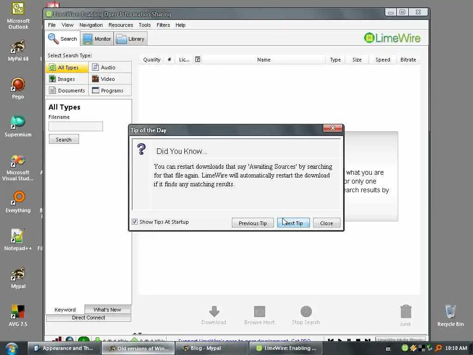
Task: Switch to the Monitor tab
Action: (x=97, y=39)
